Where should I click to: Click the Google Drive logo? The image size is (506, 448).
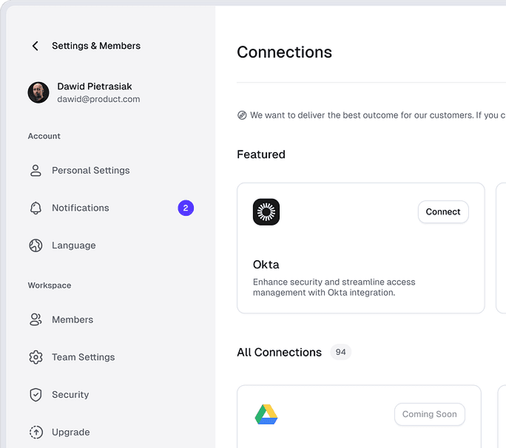pos(266,415)
